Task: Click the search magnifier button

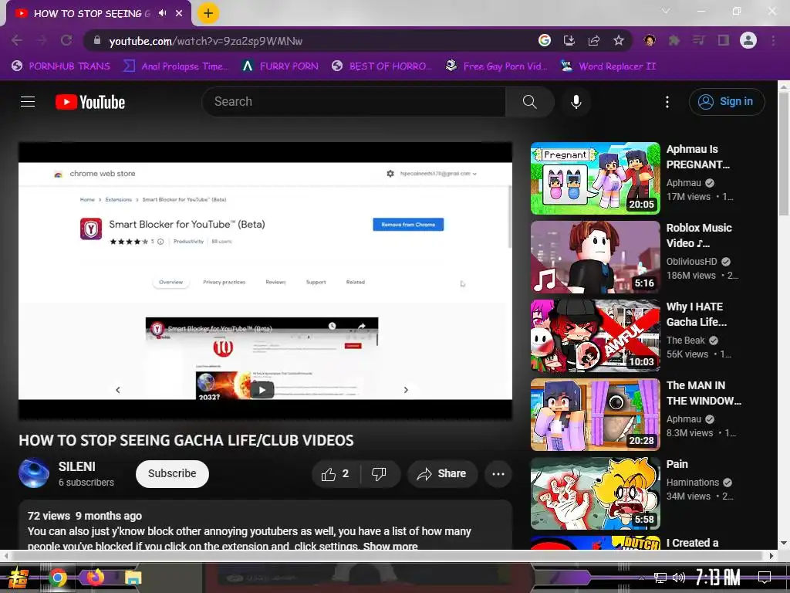Action: 529,102
